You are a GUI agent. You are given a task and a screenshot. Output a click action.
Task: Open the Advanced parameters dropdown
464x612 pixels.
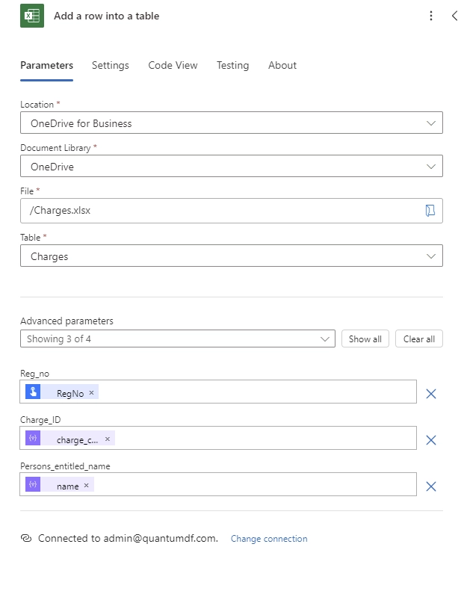pos(325,339)
